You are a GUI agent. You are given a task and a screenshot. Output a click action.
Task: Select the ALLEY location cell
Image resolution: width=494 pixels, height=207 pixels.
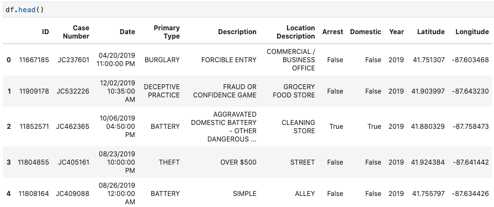(x=305, y=193)
